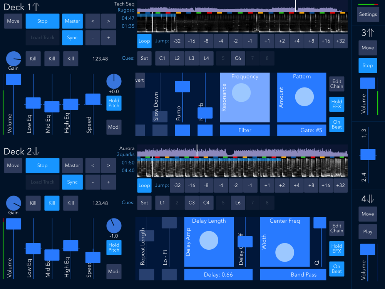Trigger cue C3 on Deck 2
This screenshot has height=289, width=385.
(191, 203)
